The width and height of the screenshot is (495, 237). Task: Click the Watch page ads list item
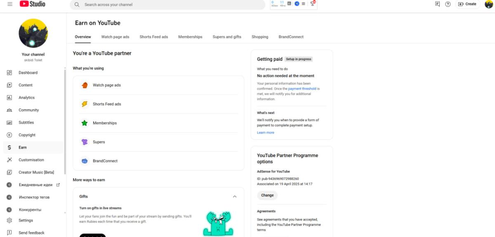[158, 85]
